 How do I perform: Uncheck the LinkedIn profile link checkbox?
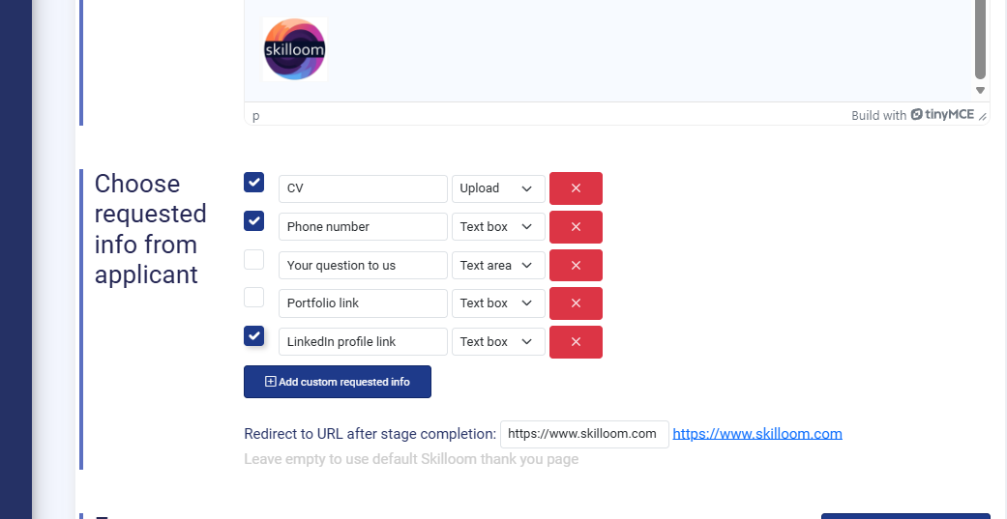tap(253, 336)
